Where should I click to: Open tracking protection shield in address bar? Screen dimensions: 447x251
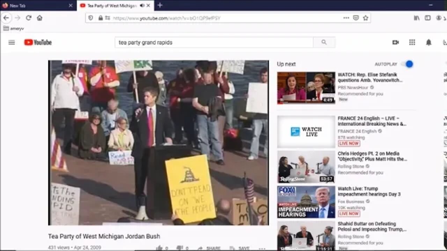point(91,18)
